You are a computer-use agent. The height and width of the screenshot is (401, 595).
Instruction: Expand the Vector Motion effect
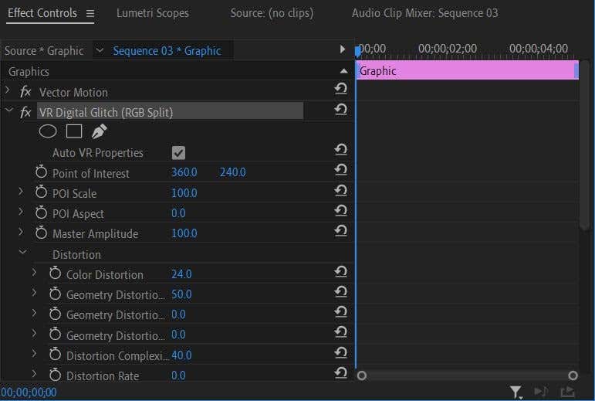[8, 91]
